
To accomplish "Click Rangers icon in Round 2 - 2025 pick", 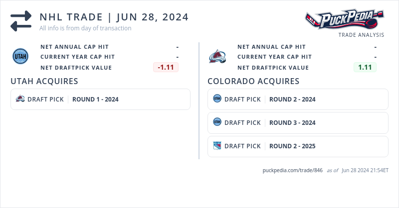I will pos(217,146).
